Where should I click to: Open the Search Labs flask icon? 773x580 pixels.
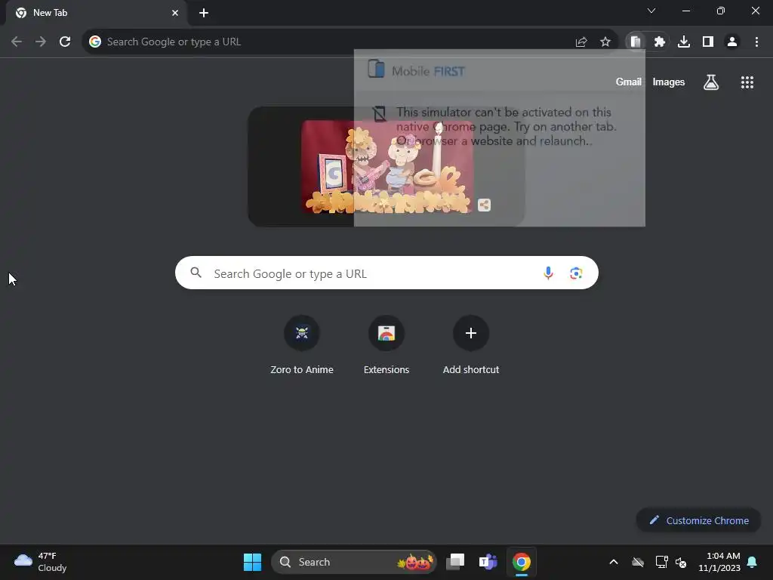click(x=711, y=82)
